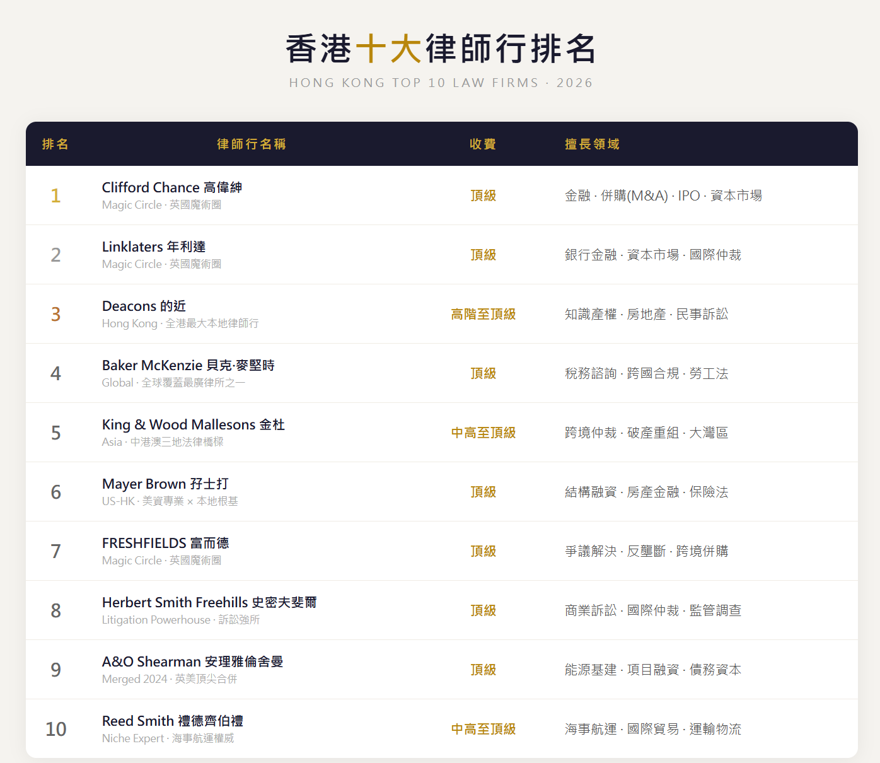Click Magic Circle subtitle under FRESHFIELDS

(161, 561)
